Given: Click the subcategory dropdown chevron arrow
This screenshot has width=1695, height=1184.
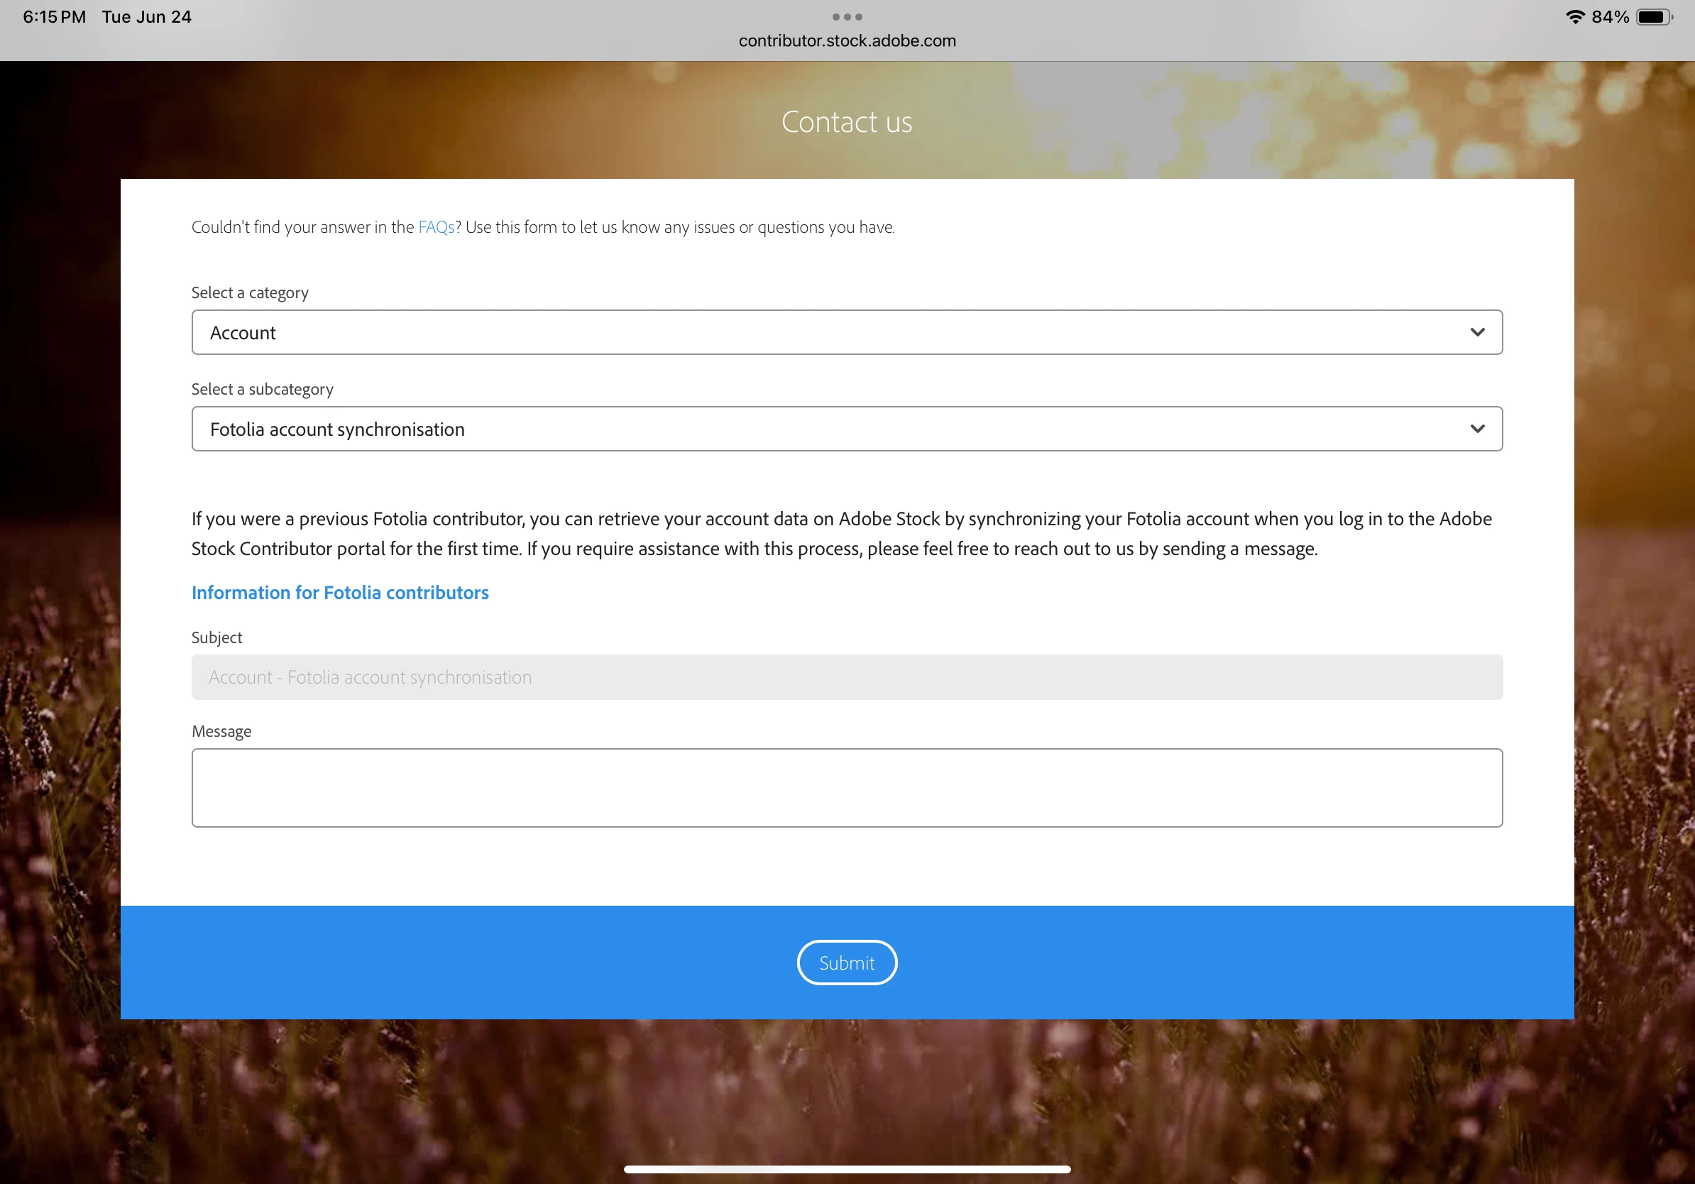Looking at the screenshot, I should tap(1476, 429).
